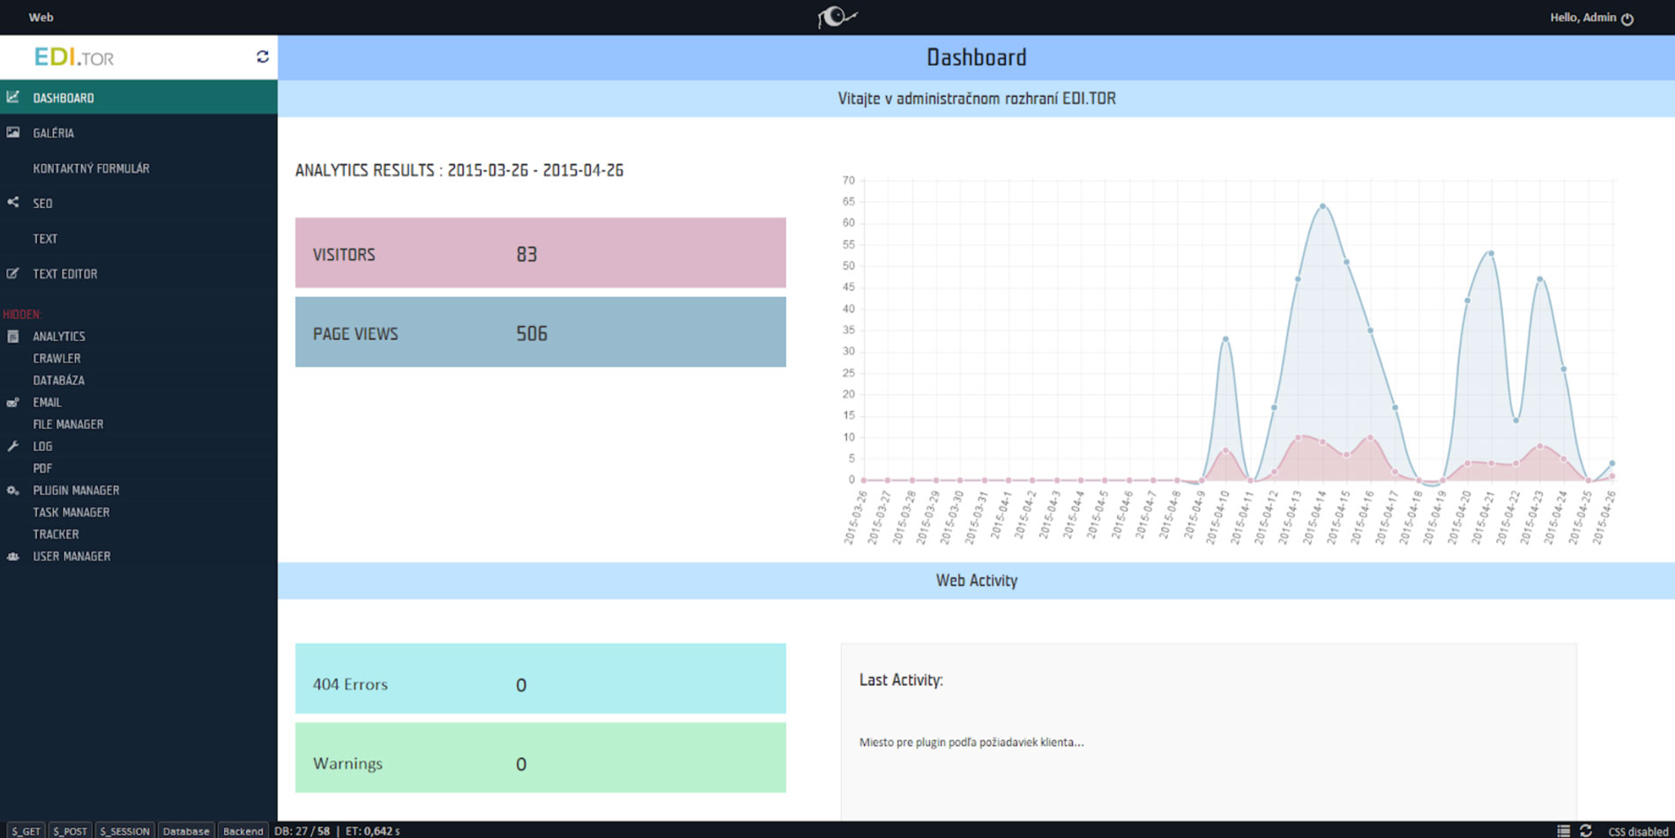Screen dimensions: 1675x838
Task: Click the SEO share icon in the sidebar
Action: [x=13, y=203]
